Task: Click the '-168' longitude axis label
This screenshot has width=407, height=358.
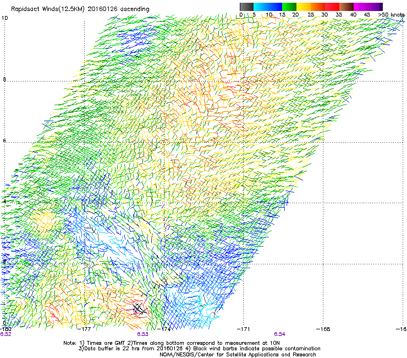Action: 323,329
